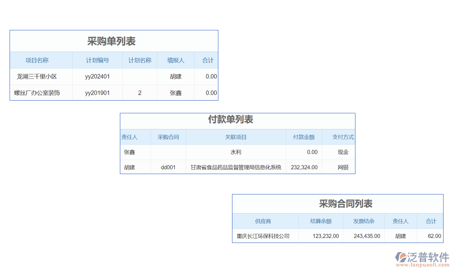Click the 付款金额 column header
Image resolution: width=454 pixels, height=272 pixels.
[x=304, y=137]
